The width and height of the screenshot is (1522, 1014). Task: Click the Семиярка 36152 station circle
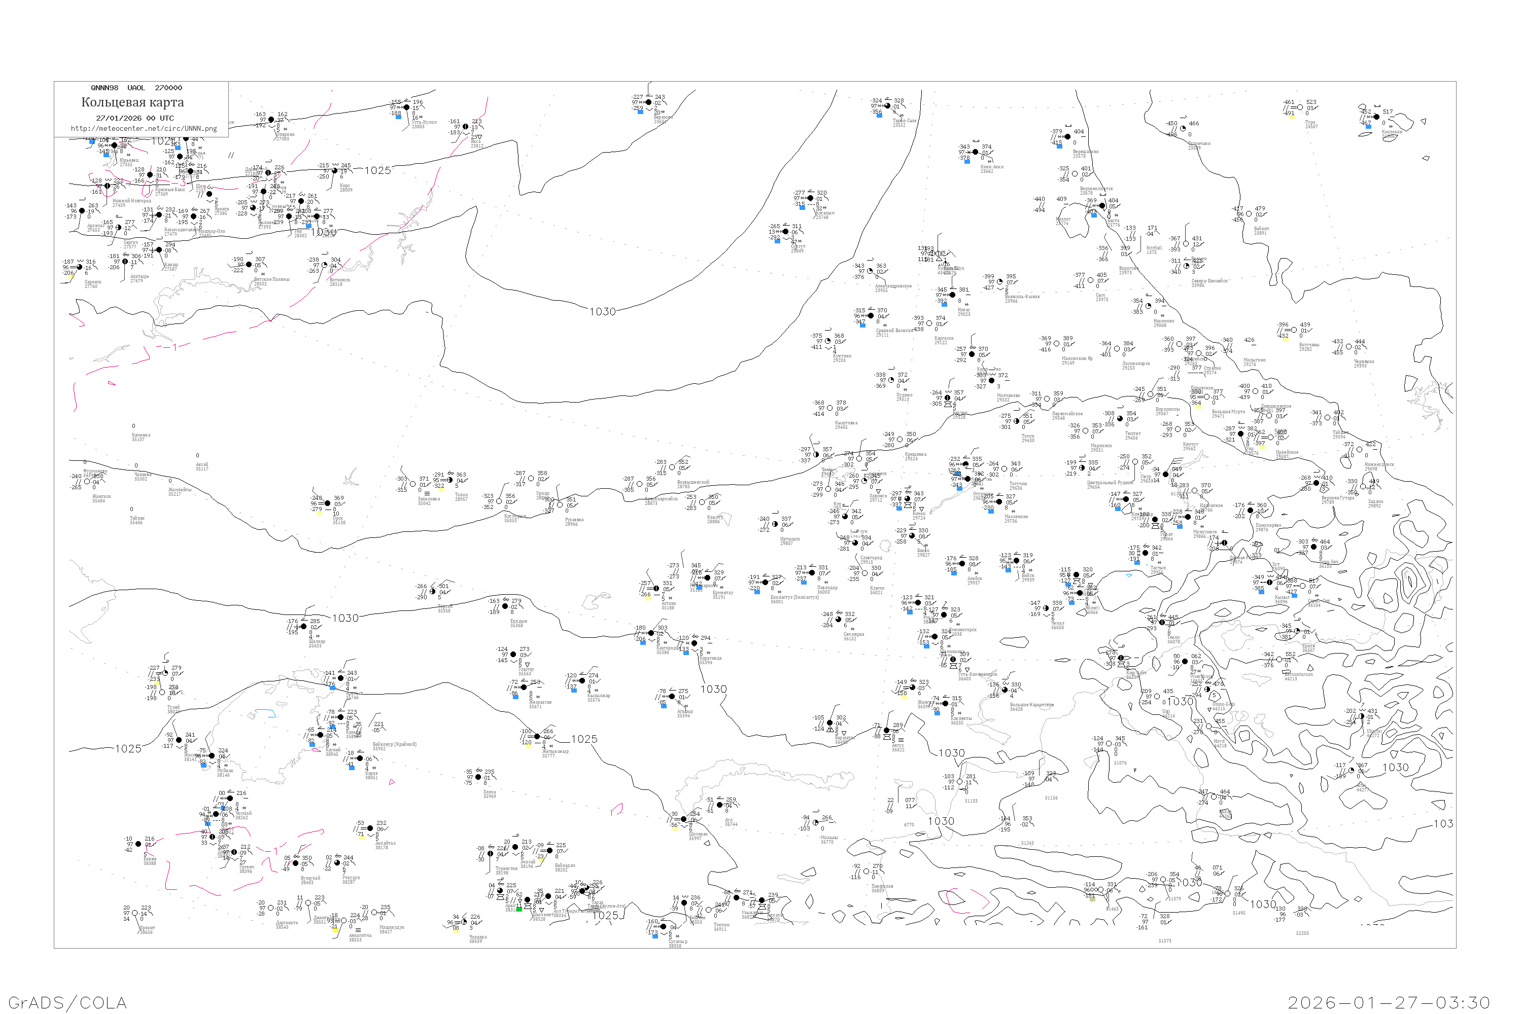839,620
